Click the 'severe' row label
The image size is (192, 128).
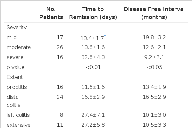[15, 57]
